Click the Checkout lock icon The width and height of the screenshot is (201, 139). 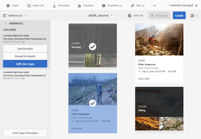[79, 6]
